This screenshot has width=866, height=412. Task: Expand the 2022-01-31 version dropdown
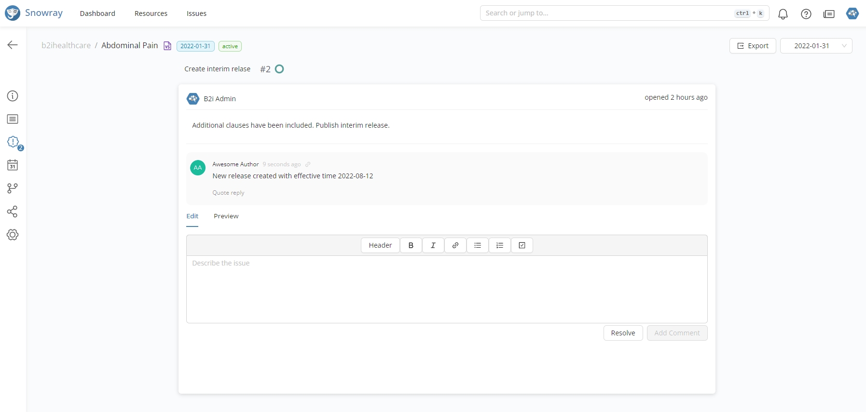click(x=816, y=46)
